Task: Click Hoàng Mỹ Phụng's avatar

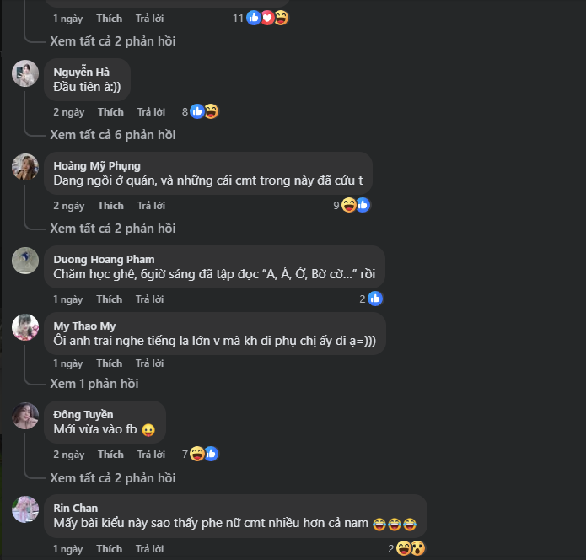Action: pos(25,167)
